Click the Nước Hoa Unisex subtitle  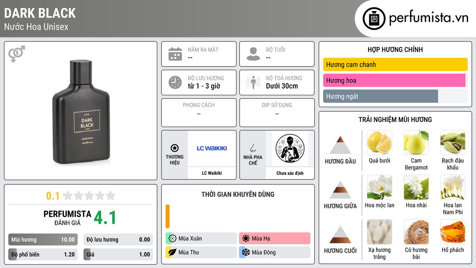tap(36, 27)
